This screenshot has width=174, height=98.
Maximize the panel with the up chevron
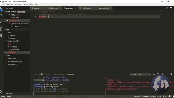pyautogui.click(x=167, y=74)
